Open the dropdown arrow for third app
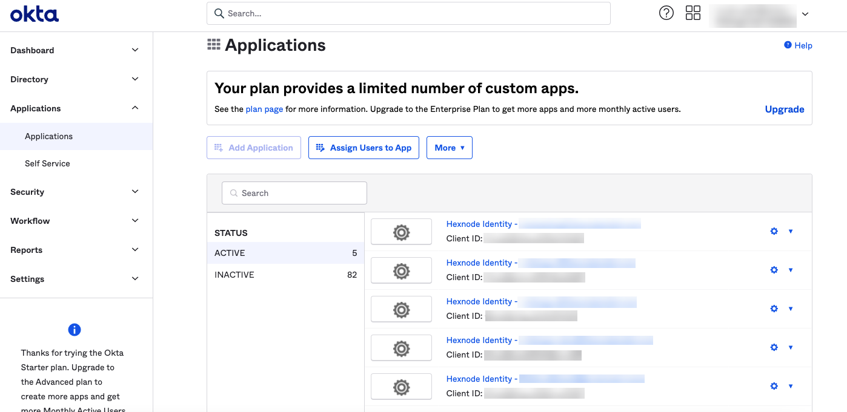 (791, 309)
